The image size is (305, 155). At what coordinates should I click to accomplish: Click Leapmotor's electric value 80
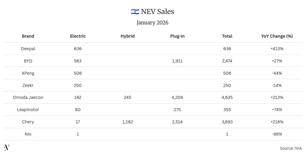point(78,110)
